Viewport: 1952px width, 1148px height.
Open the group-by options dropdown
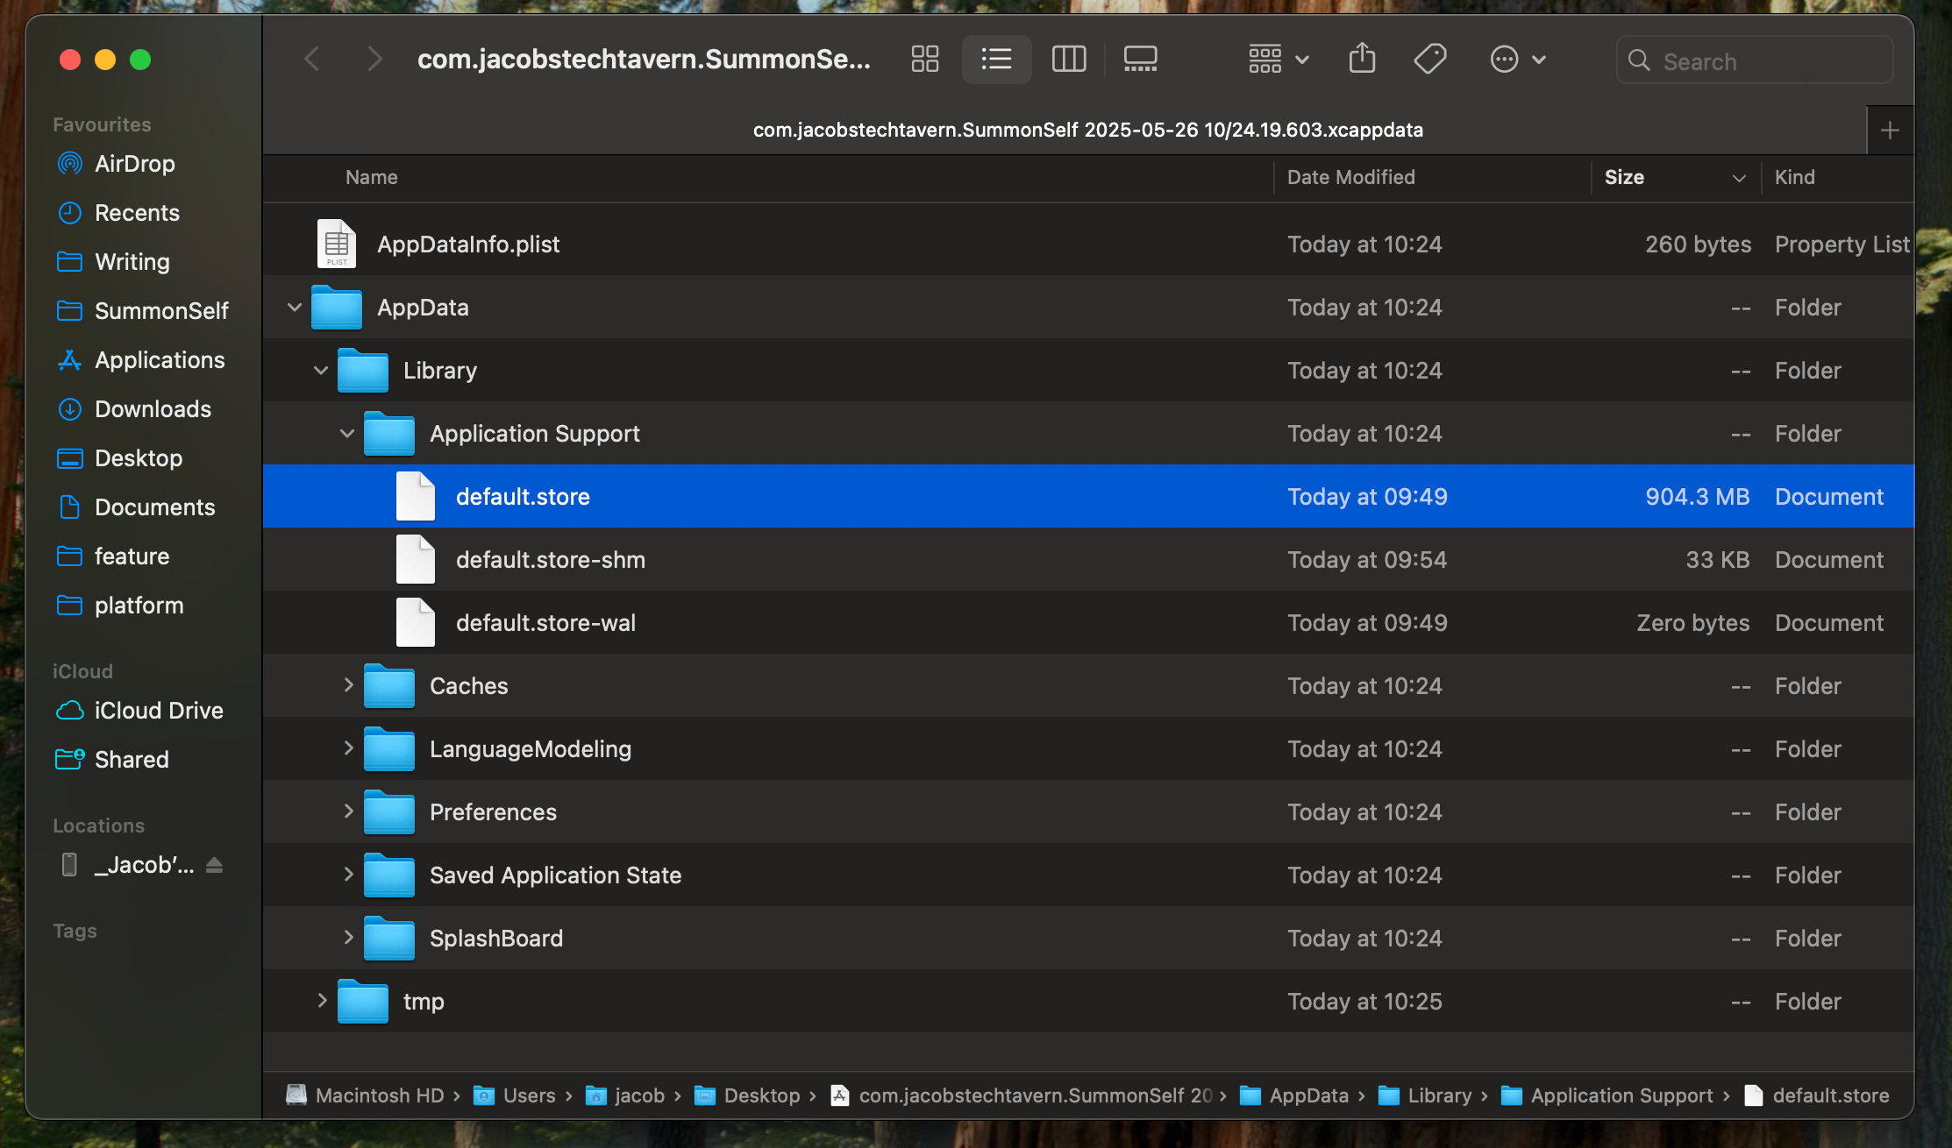(x=1278, y=60)
